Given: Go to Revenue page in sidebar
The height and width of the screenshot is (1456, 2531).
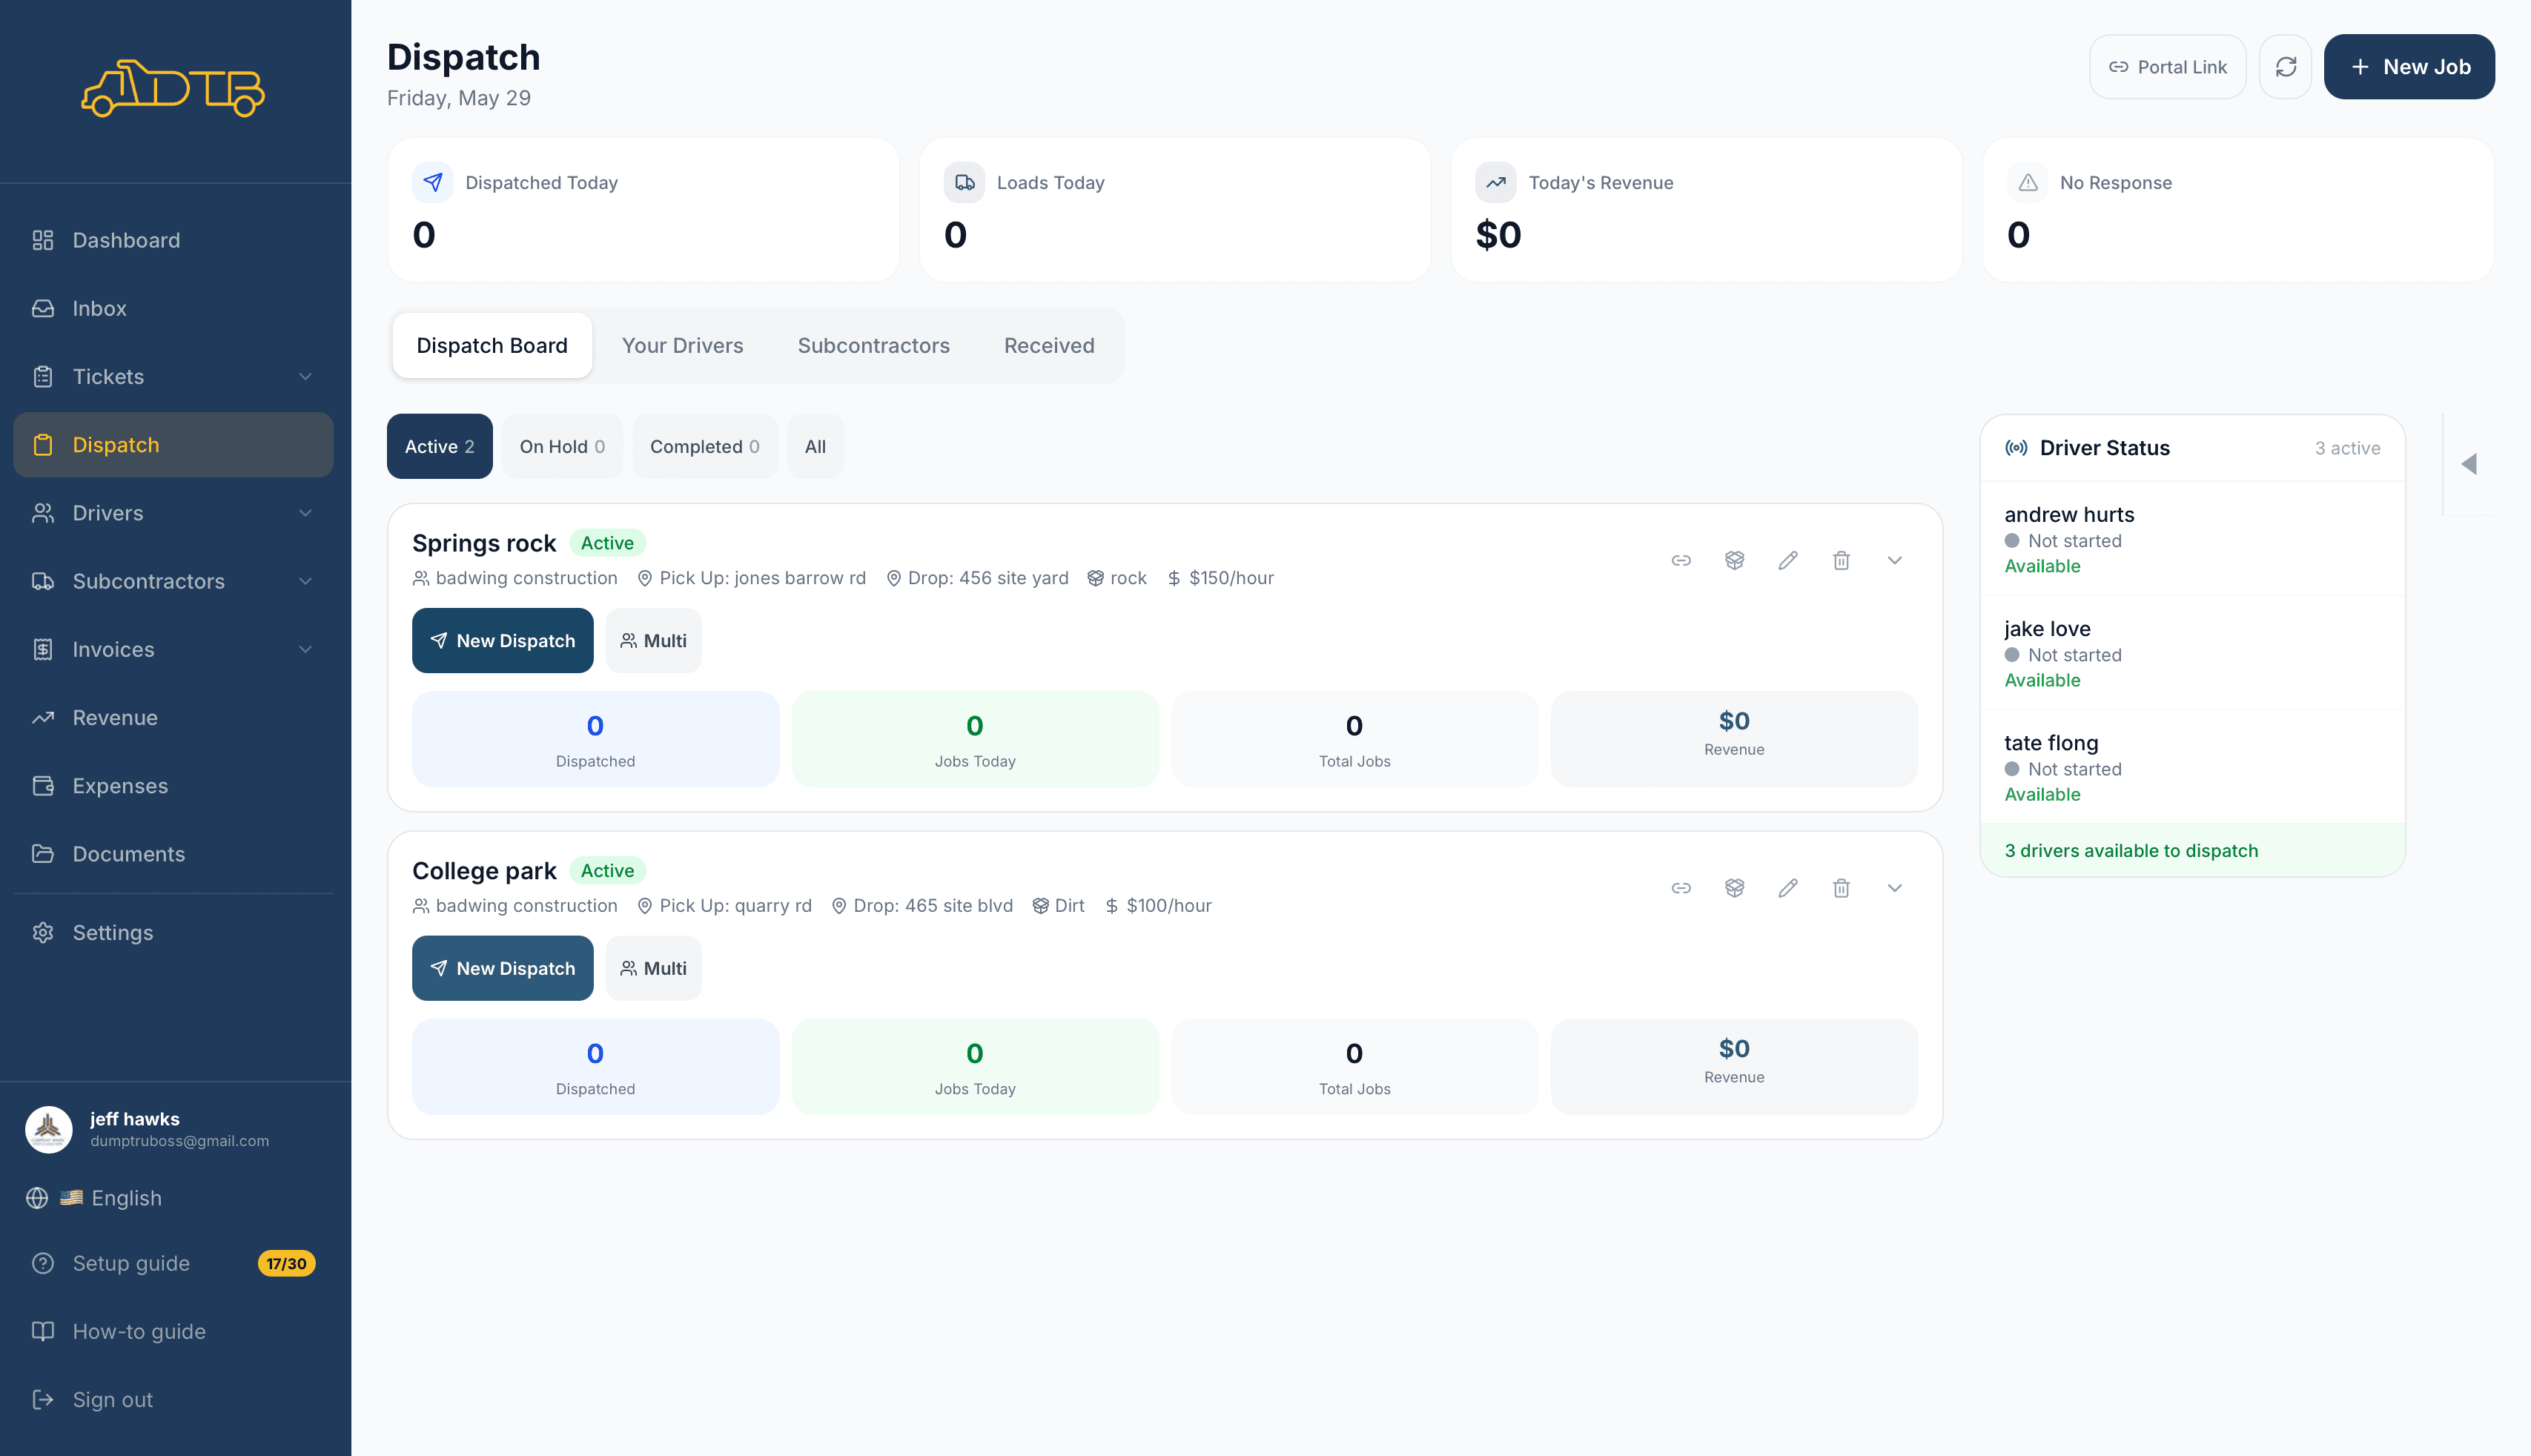Looking at the screenshot, I should pyautogui.click(x=173, y=718).
